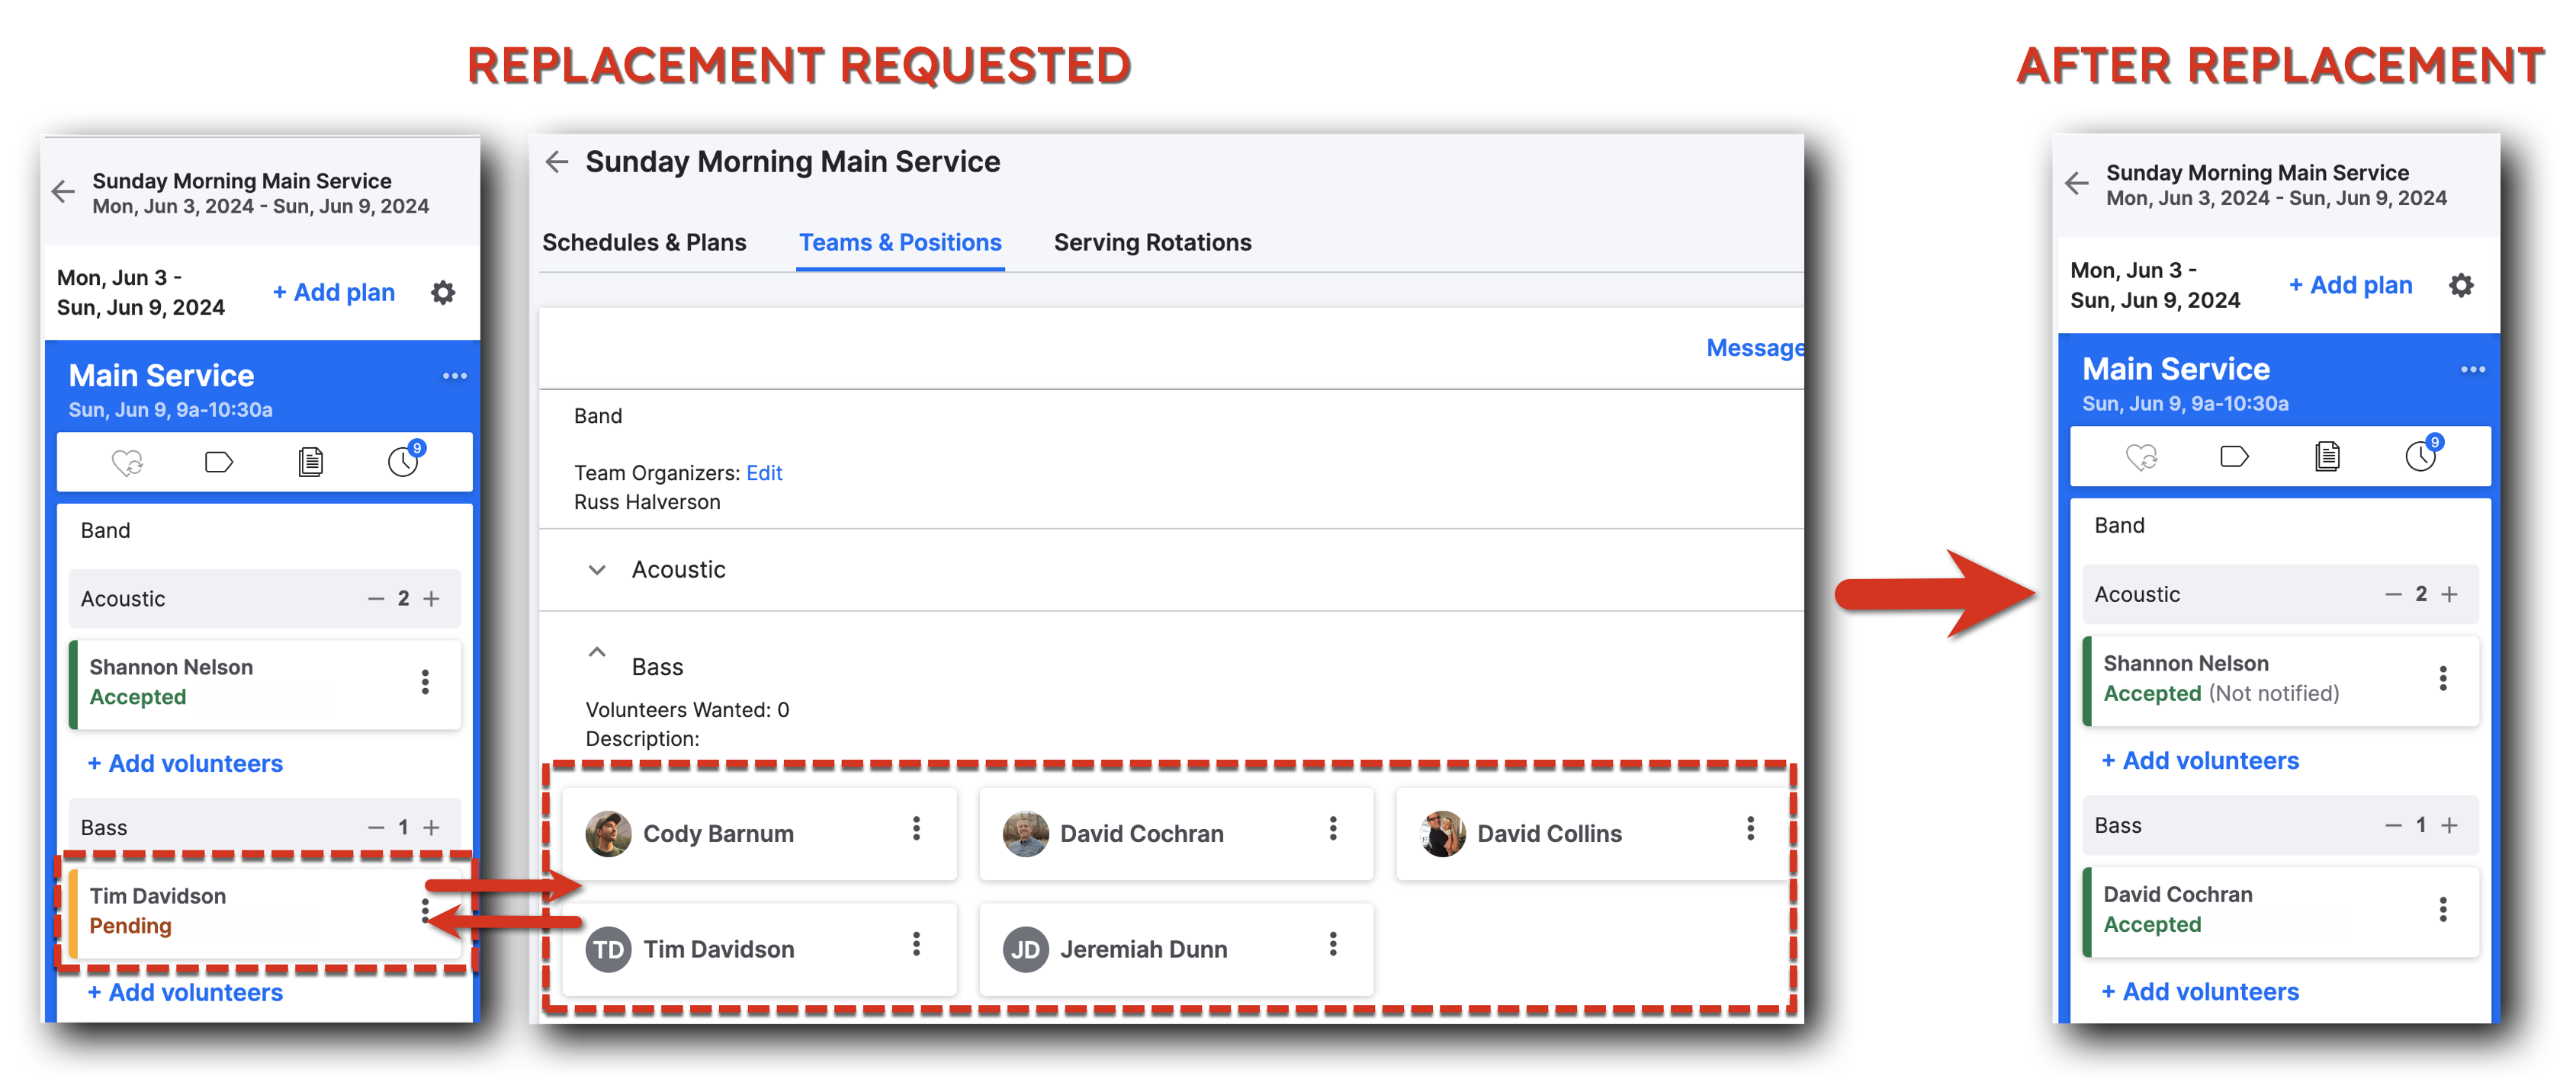Screen dimensions: 2576x1082
Task: Open the document icon in the right panel toolbar
Action: click(2327, 456)
